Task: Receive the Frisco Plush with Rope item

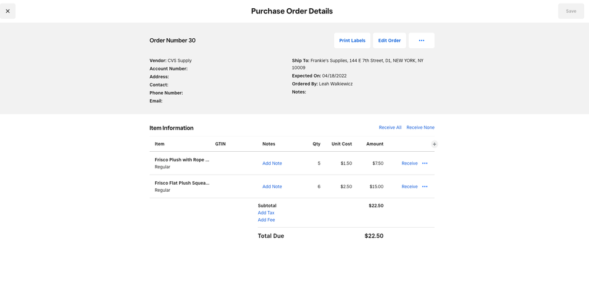Action: (409, 164)
